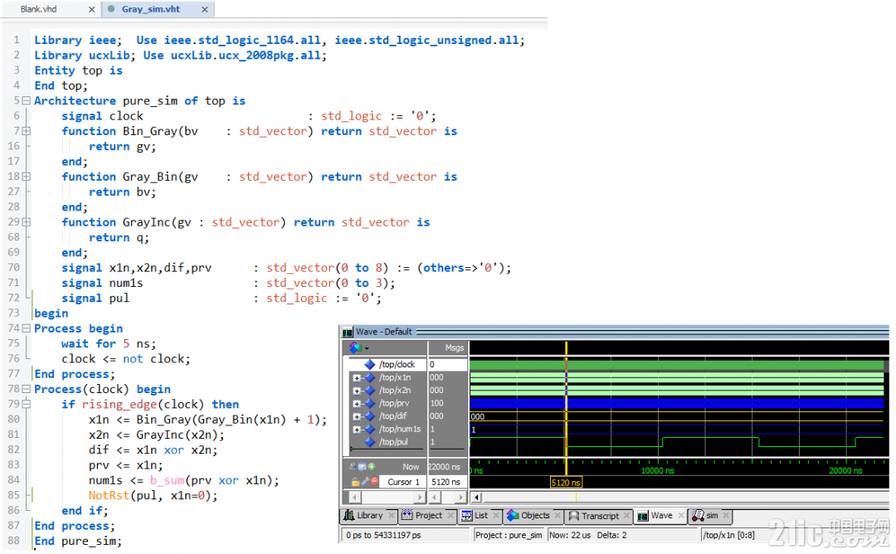
Task: Click the edit grid and timeline icon
Action: (363, 467)
